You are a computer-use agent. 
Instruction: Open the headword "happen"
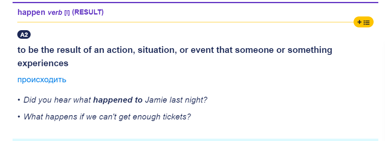point(31,13)
